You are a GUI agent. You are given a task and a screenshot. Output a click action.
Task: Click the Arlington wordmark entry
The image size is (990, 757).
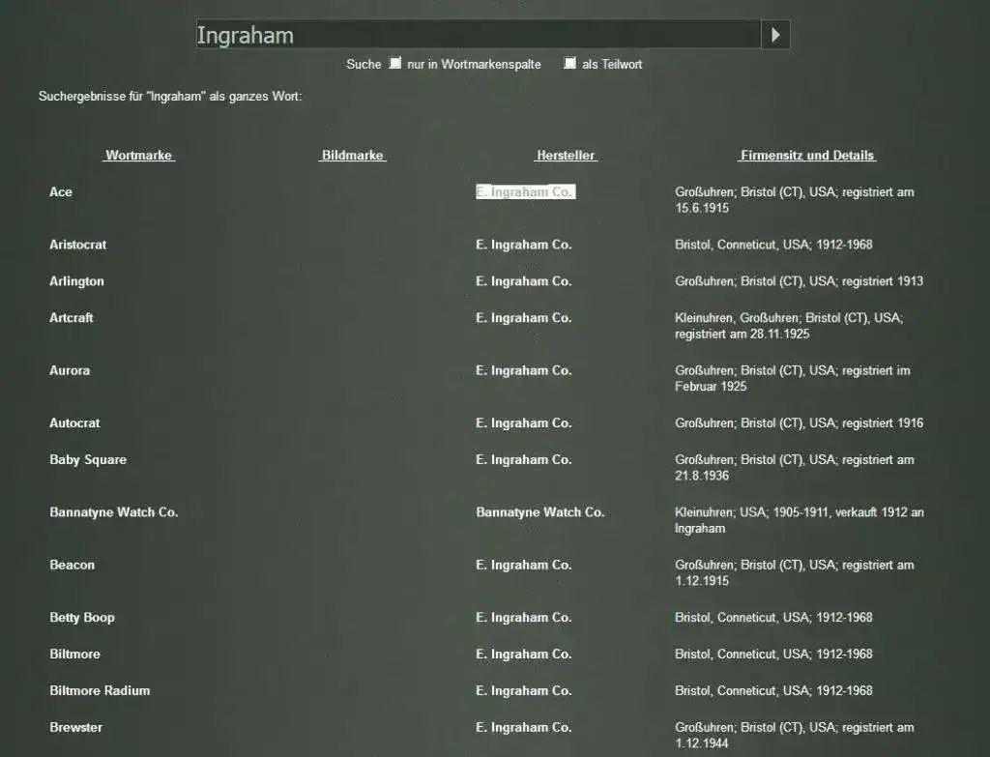click(x=77, y=281)
